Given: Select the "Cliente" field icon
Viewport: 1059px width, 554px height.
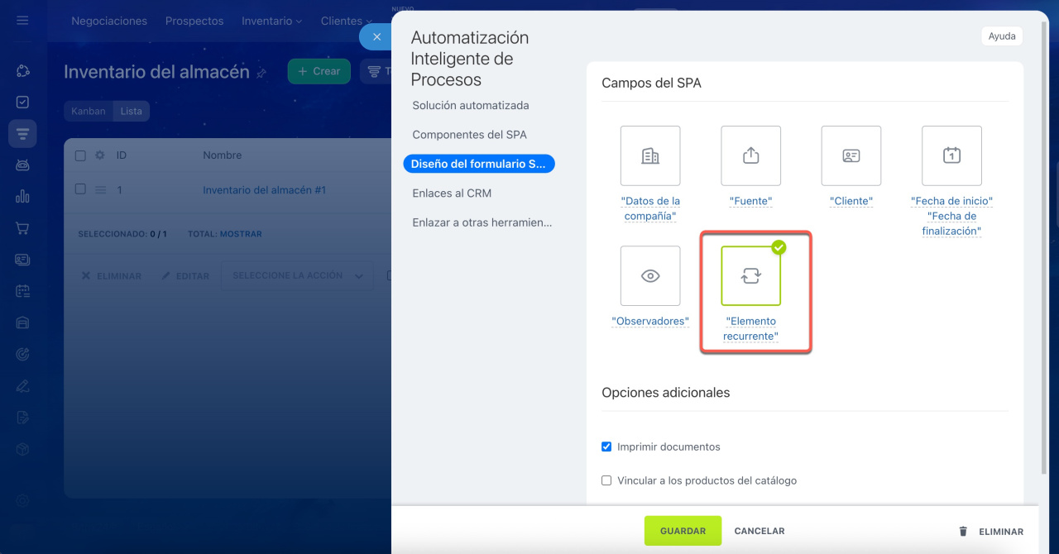Looking at the screenshot, I should [x=851, y=155].
